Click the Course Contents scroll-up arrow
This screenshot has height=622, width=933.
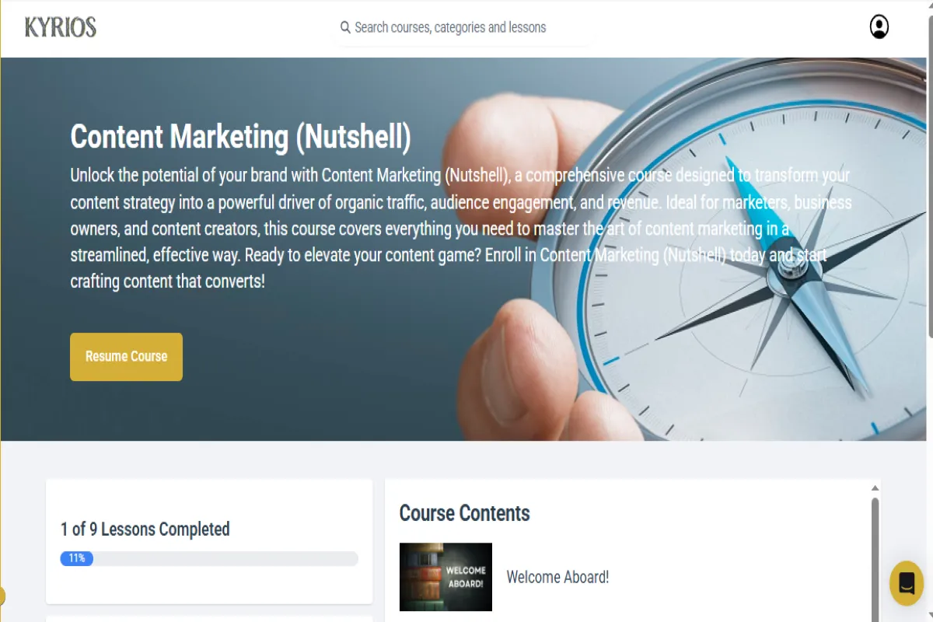(x=875, y=487)
